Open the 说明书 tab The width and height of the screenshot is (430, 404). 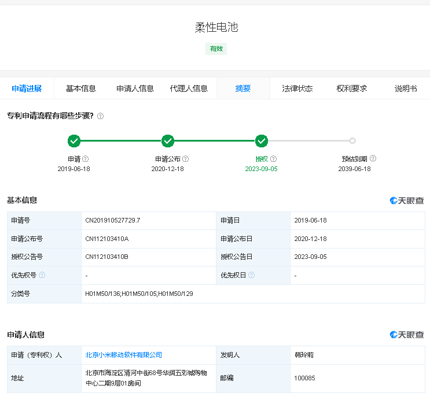pos(406,88)
